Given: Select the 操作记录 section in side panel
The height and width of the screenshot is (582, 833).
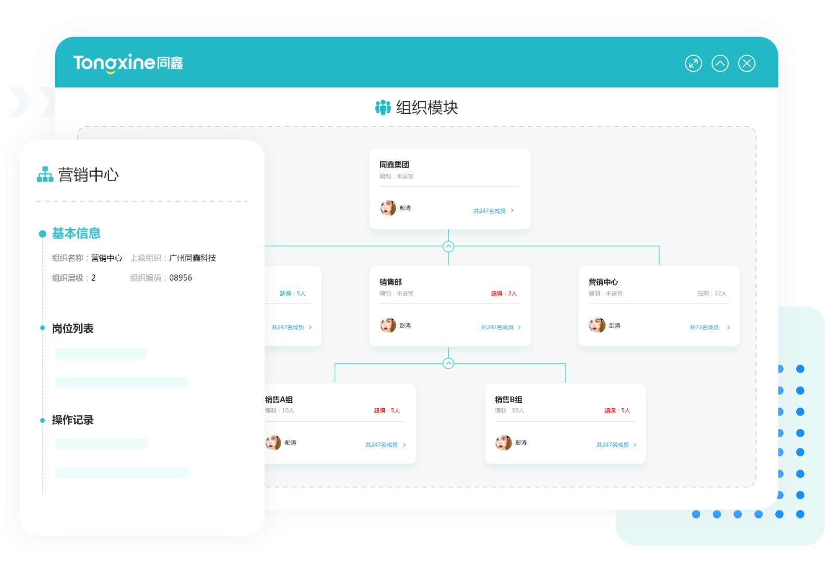Looking at the screenshot, I should click(72, 420).
